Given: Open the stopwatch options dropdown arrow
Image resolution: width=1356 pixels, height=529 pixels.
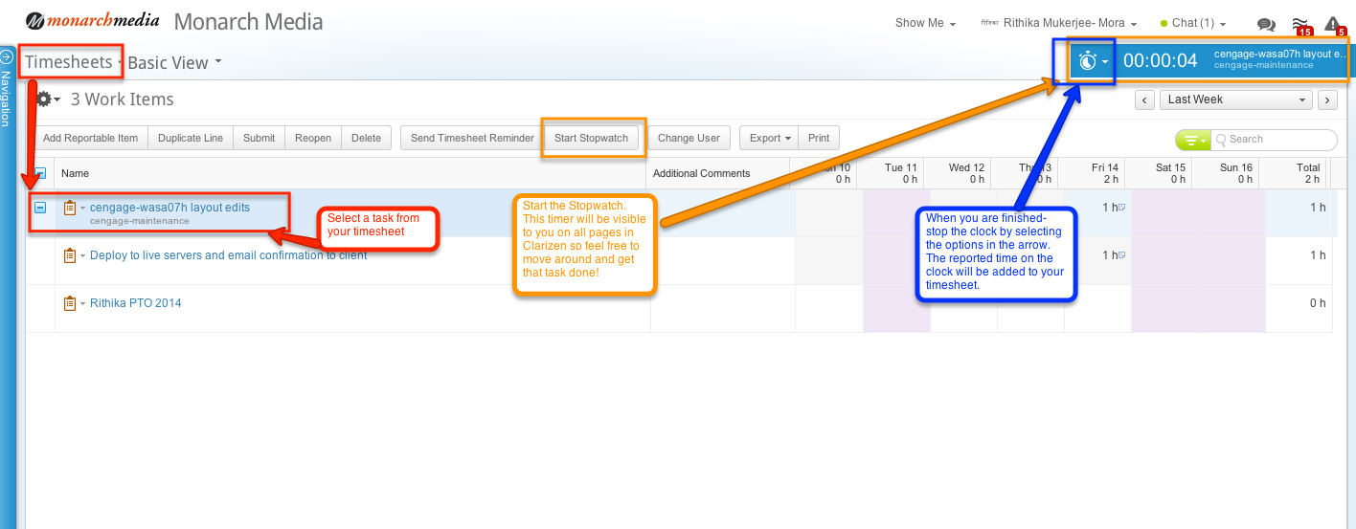Looking at the screenshot, I should (1106, 62).
